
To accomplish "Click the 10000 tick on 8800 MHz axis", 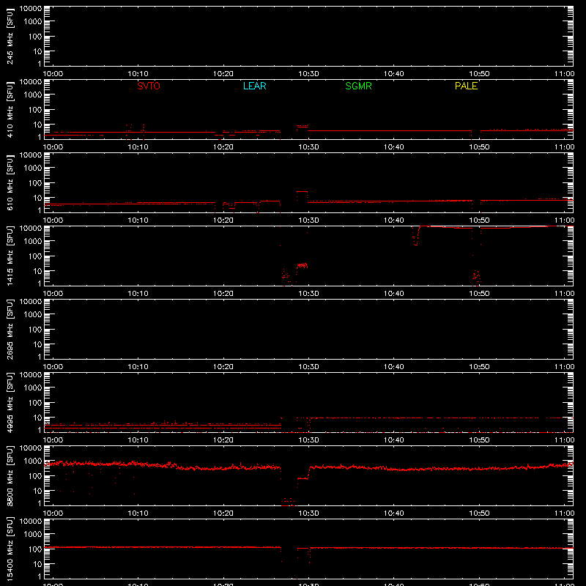I will click(31, 448).
